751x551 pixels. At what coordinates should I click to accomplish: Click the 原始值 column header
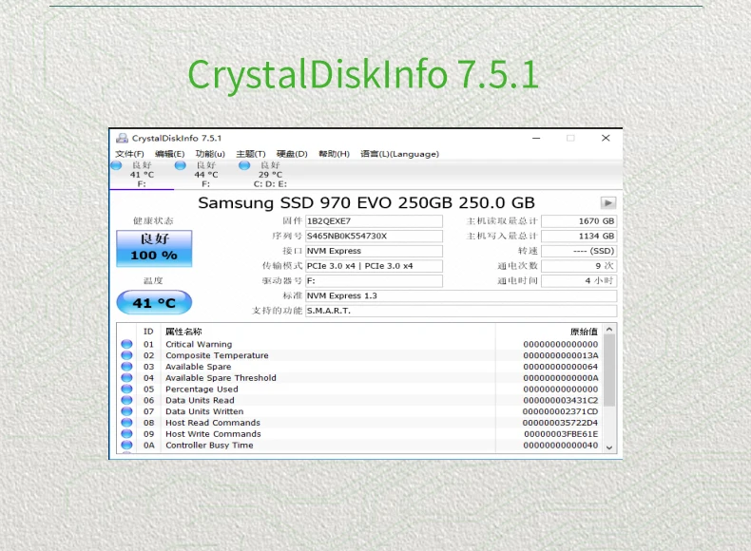pos(584,332)
